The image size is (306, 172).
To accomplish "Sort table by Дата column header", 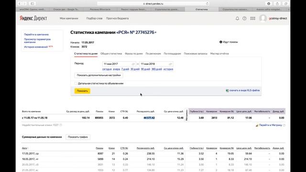I will coord(25,148).
